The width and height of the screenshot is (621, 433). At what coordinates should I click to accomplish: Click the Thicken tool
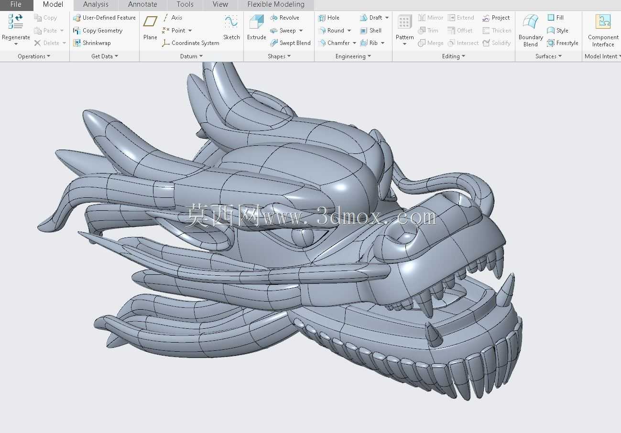(497, 31)
